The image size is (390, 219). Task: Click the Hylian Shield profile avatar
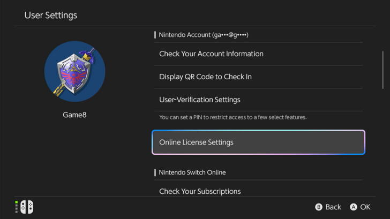74,72
